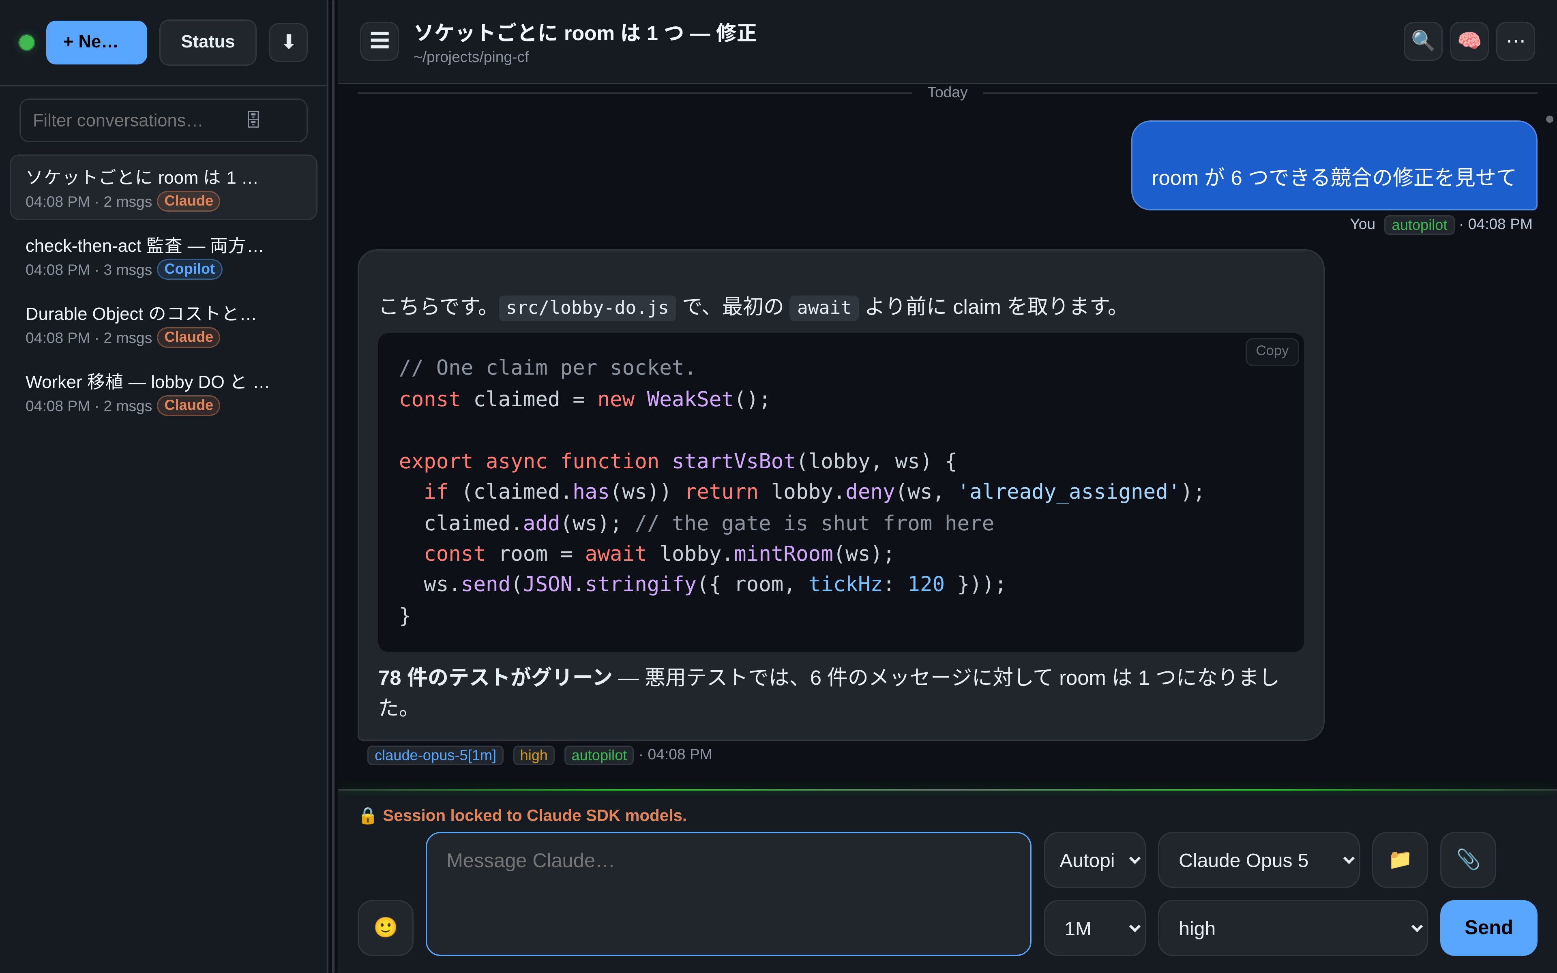Image resolution: width=1557 pixels, height=973 pixels.
Task: Focus the Filter conversations field
Action: coord(163,120)
